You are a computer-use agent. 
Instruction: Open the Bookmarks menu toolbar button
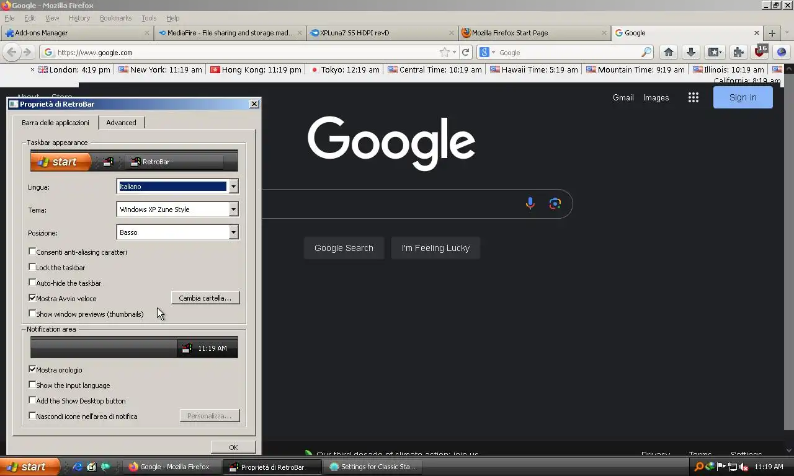coord(715,53)
